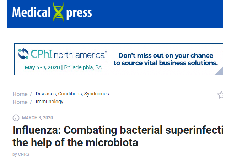This screenshot has width=231, height=164.
Task: Click the CPhI circular arrows logo
Action: [x=23, y=54]
